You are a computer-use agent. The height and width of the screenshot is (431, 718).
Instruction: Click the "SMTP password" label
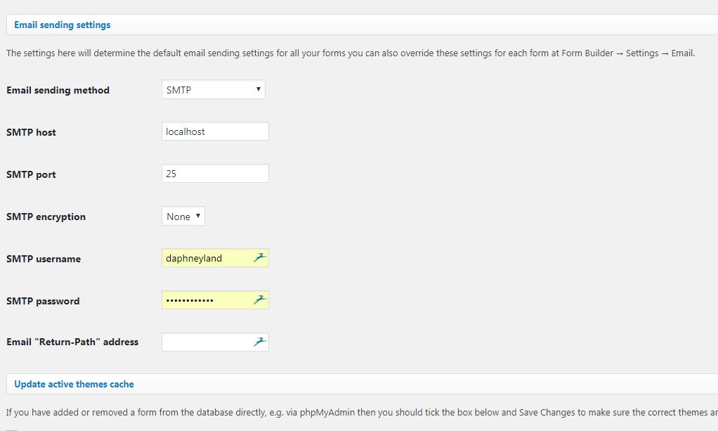click(43, 301)
